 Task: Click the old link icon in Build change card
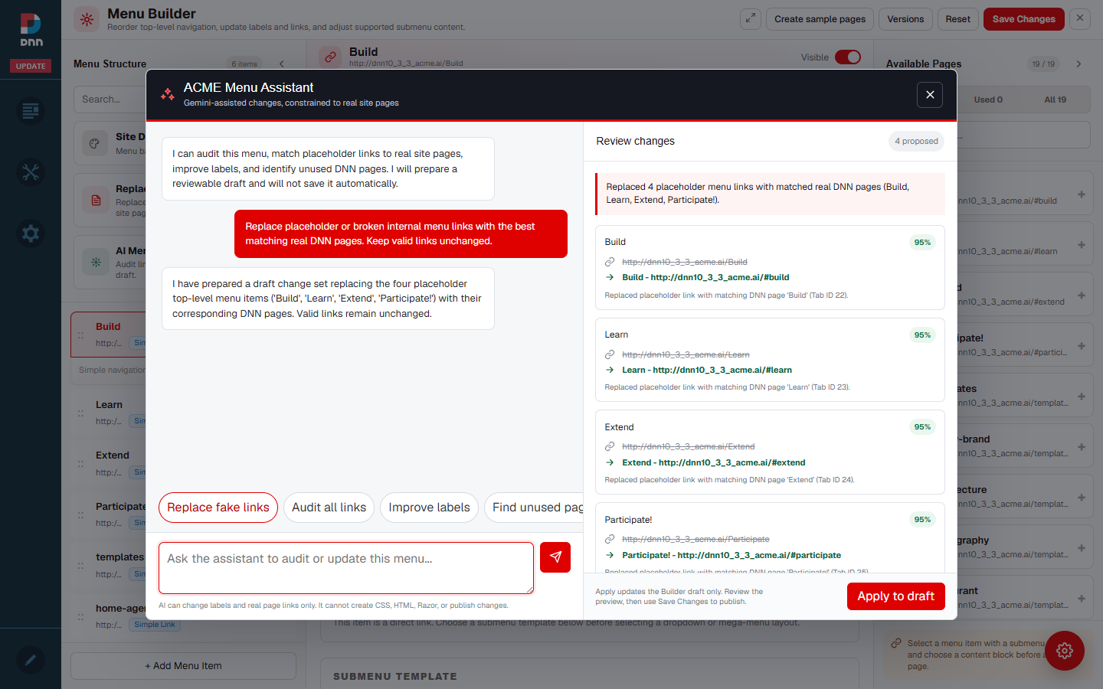610,262
